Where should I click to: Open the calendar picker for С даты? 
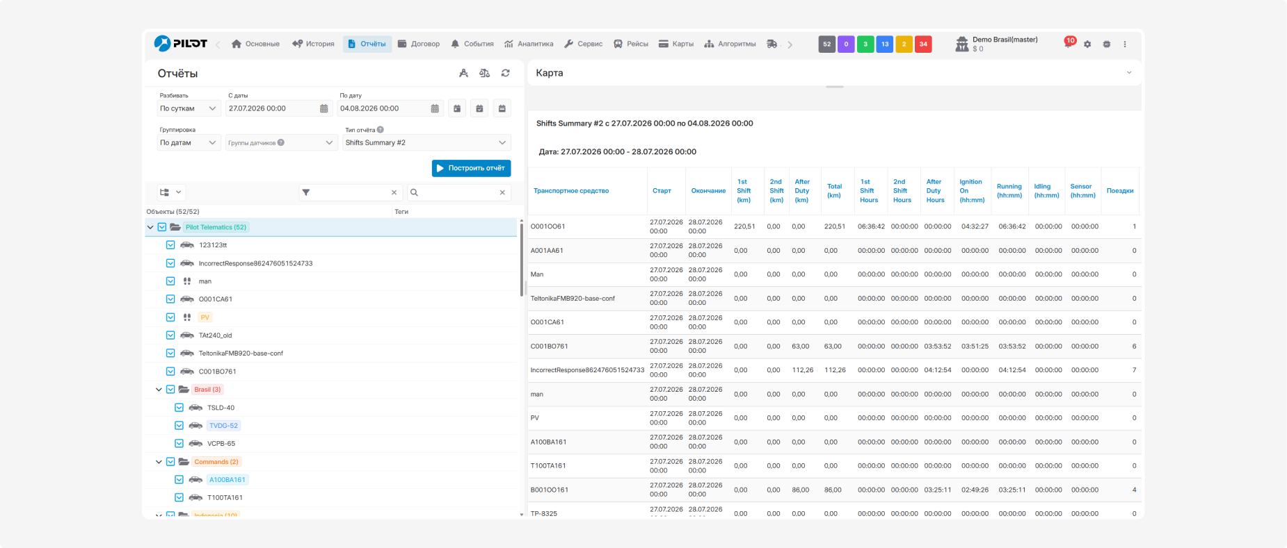pos(324,108)
